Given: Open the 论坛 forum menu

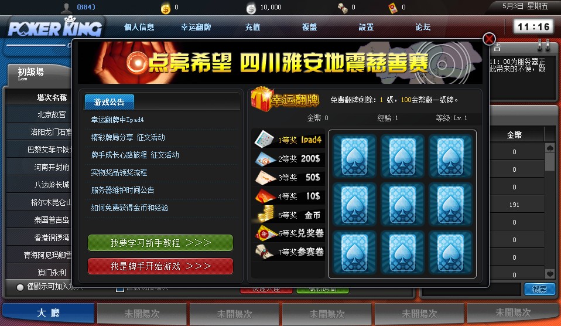Looking at the screenshot, I should (x=423, y=27).
